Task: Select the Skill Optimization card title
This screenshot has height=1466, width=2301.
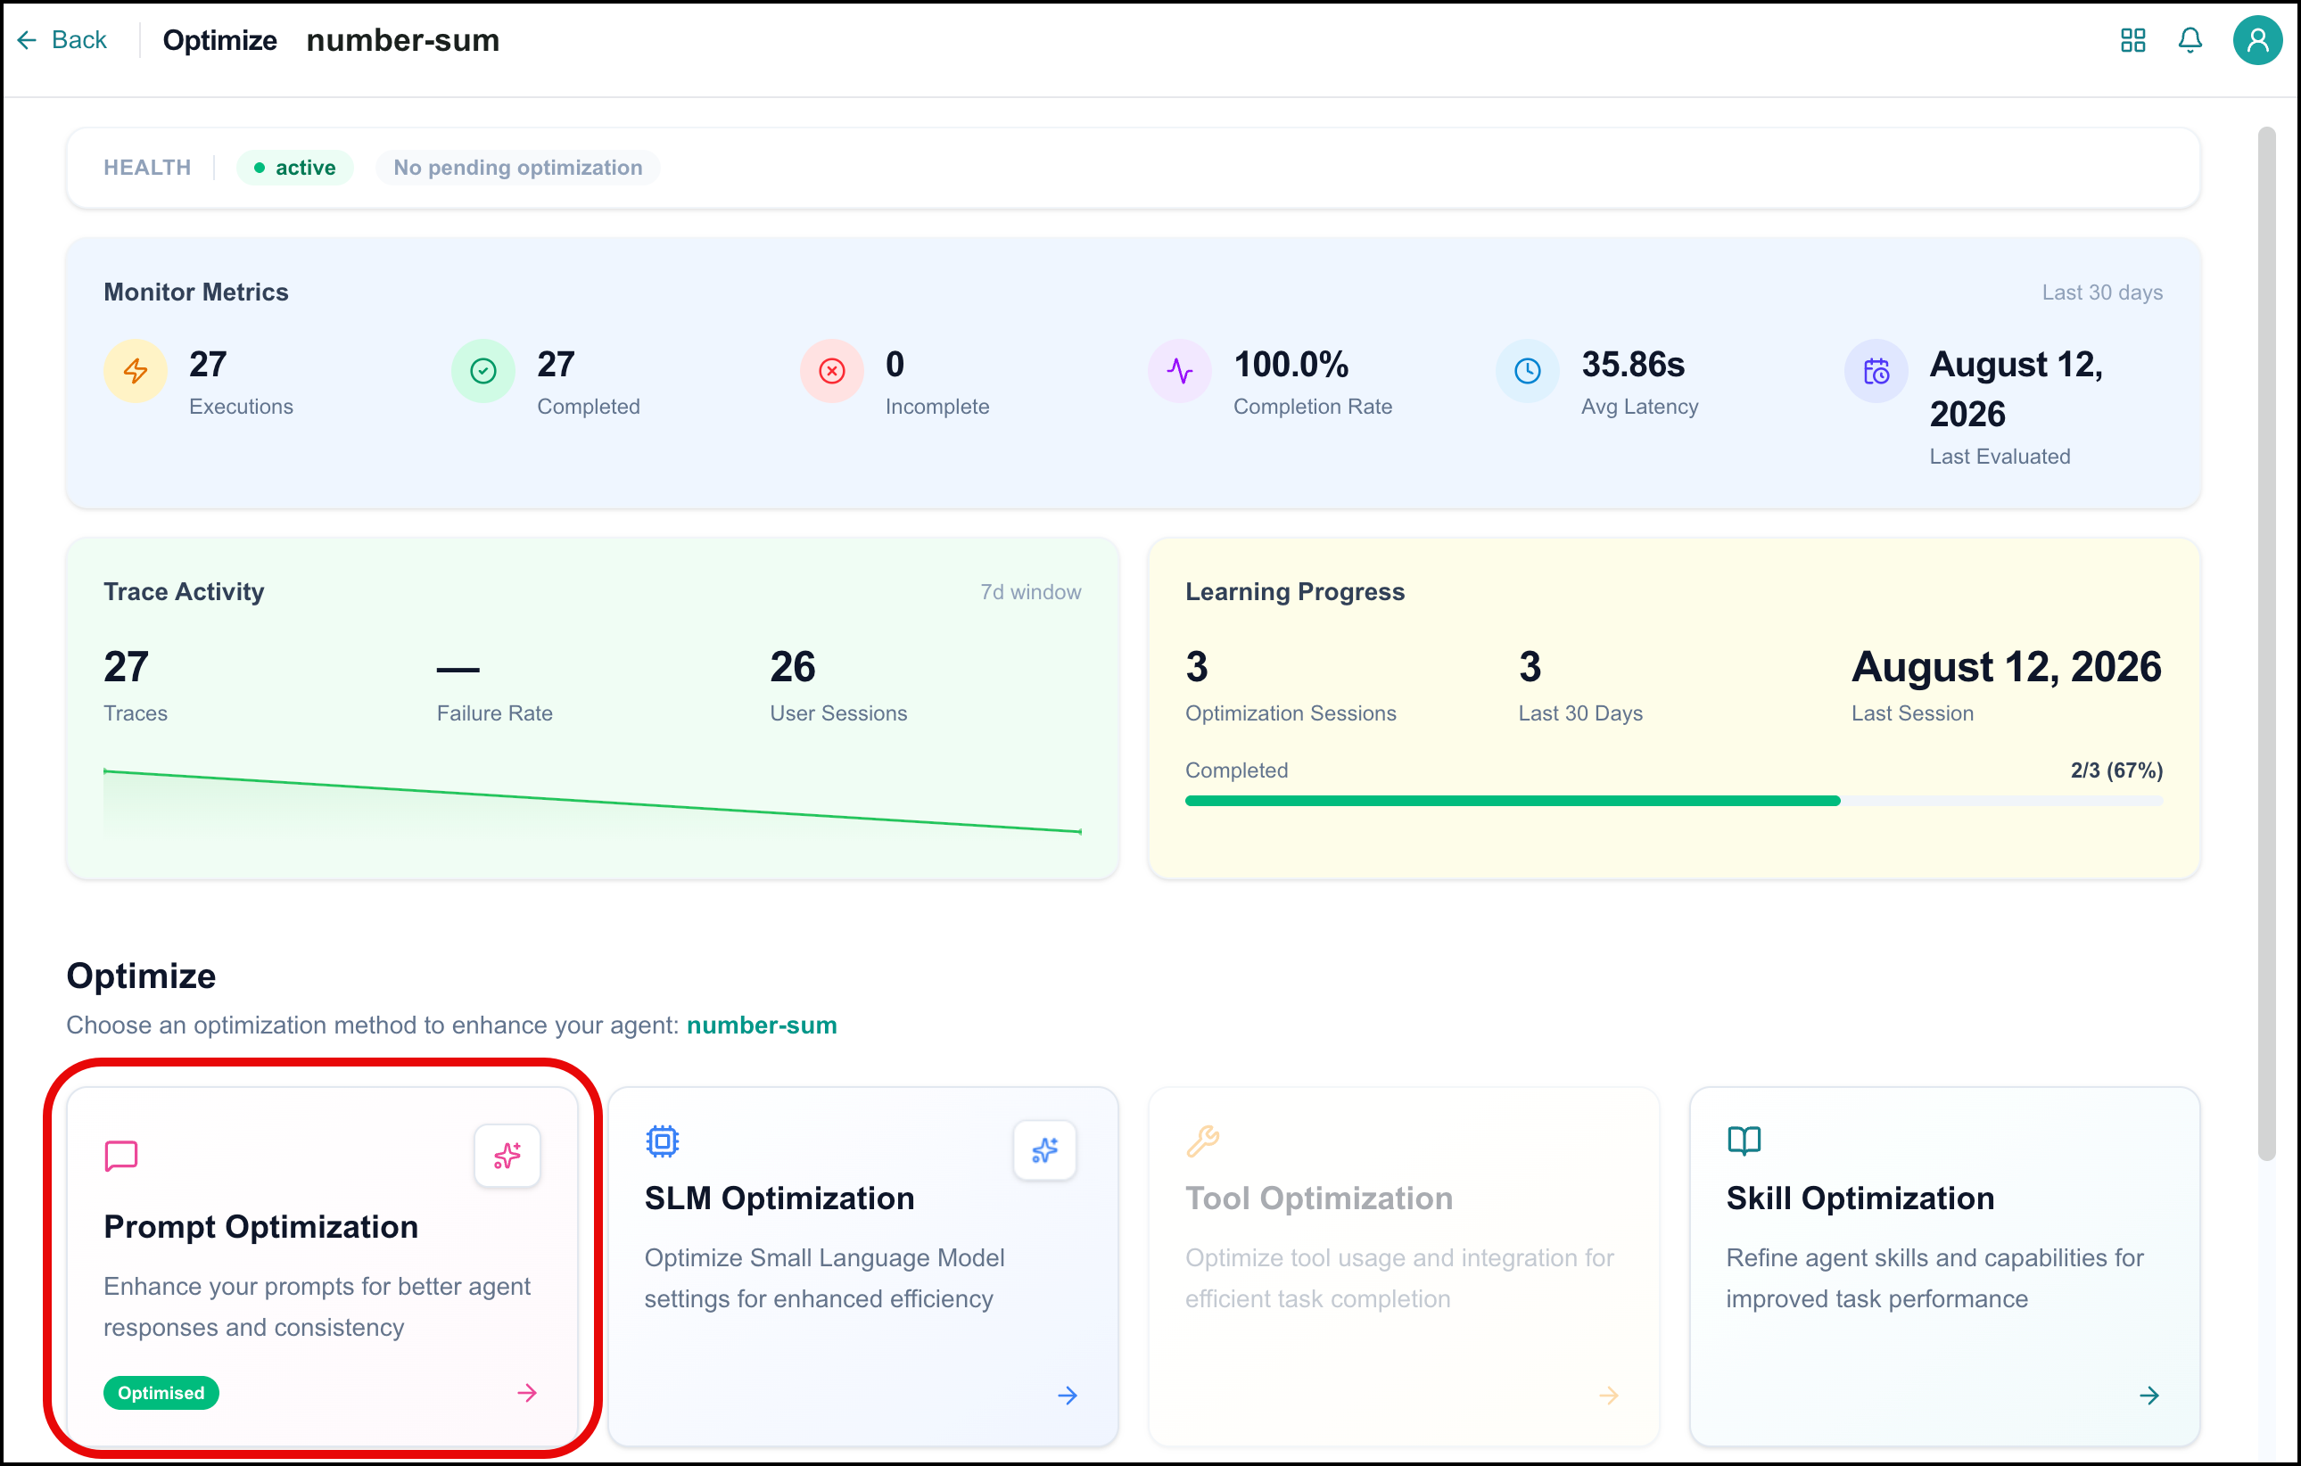Action: (x=1860, y=1198)
